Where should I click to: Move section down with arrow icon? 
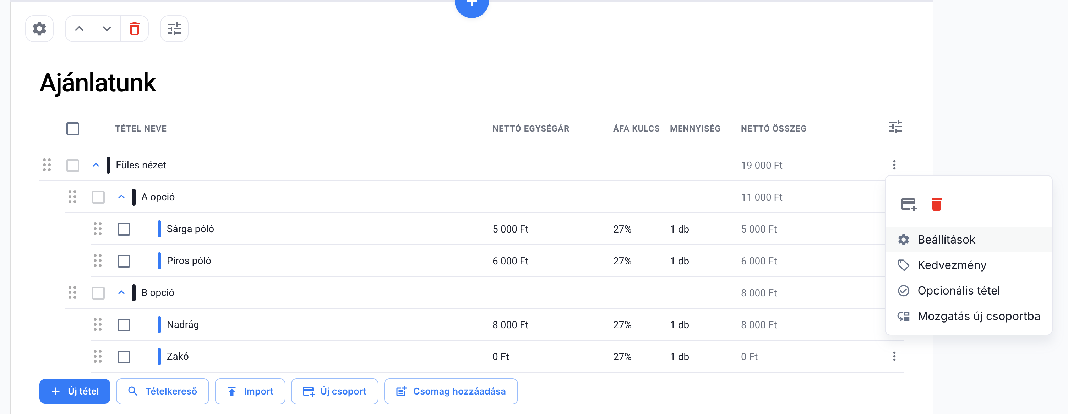click(107, 29)
